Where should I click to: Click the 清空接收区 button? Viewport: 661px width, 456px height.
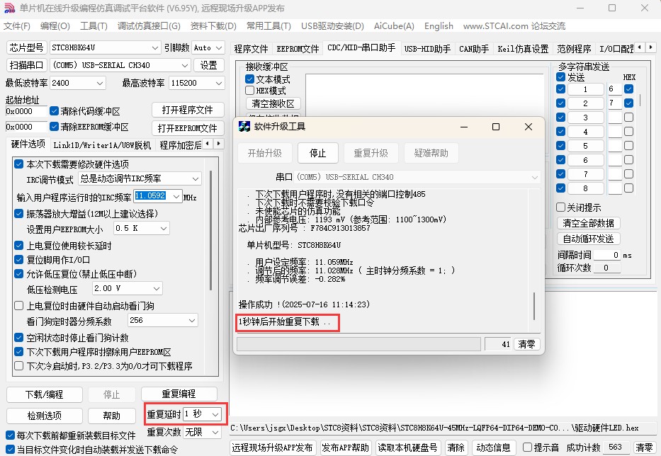273,103
